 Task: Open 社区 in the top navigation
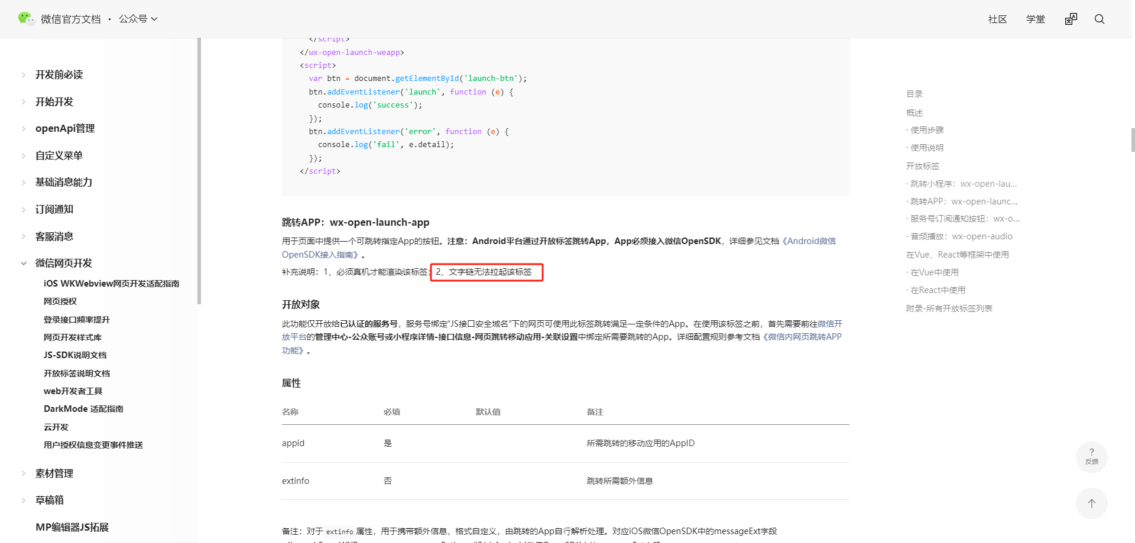click(998, 19)
